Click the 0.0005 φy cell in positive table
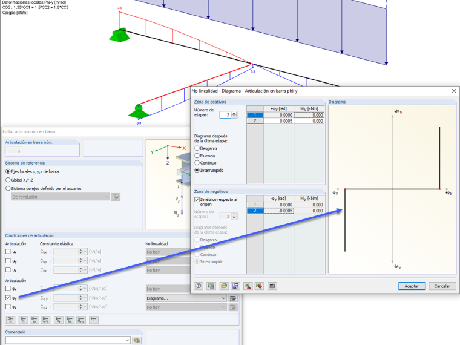 pyautogui.click(x=278, y=121)
